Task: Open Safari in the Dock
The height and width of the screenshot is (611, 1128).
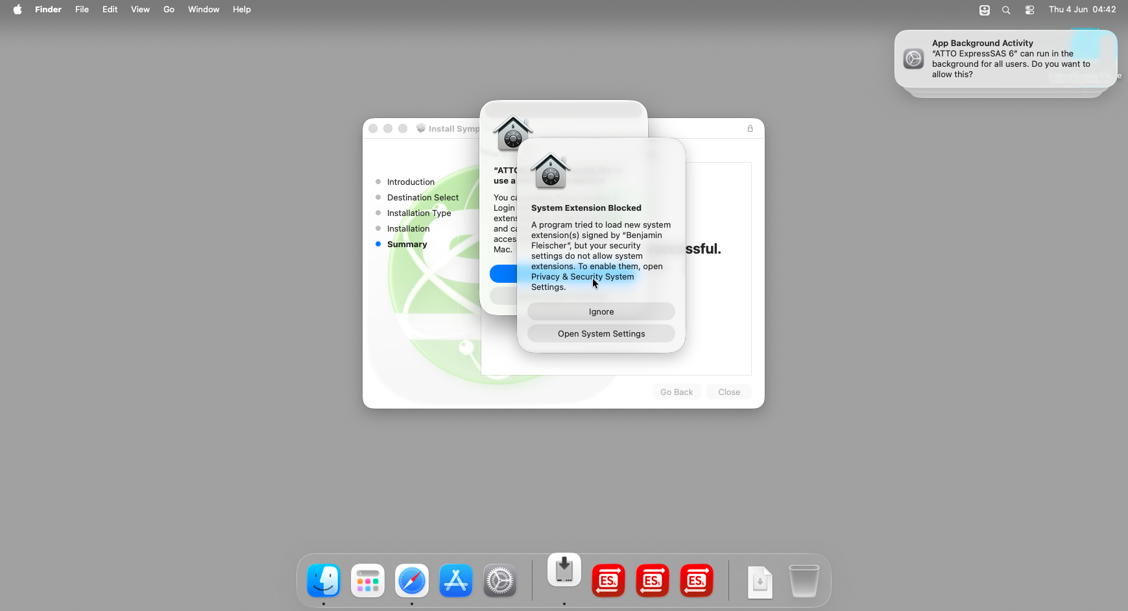Action: pos(412,581)
